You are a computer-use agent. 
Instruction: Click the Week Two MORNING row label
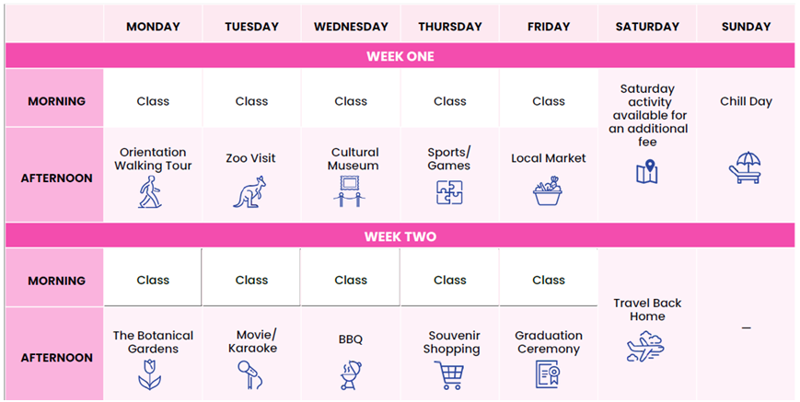pos(54,281)
